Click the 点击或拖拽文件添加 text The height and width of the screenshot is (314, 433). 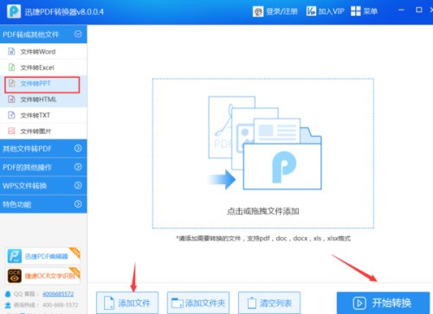point(262,211)
